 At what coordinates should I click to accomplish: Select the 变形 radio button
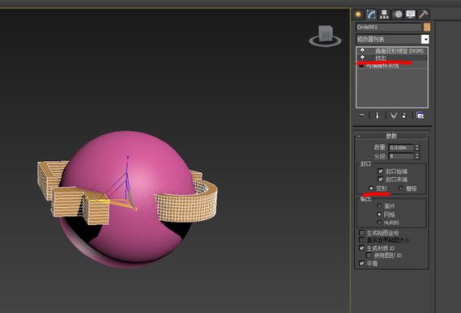[371, 188]
